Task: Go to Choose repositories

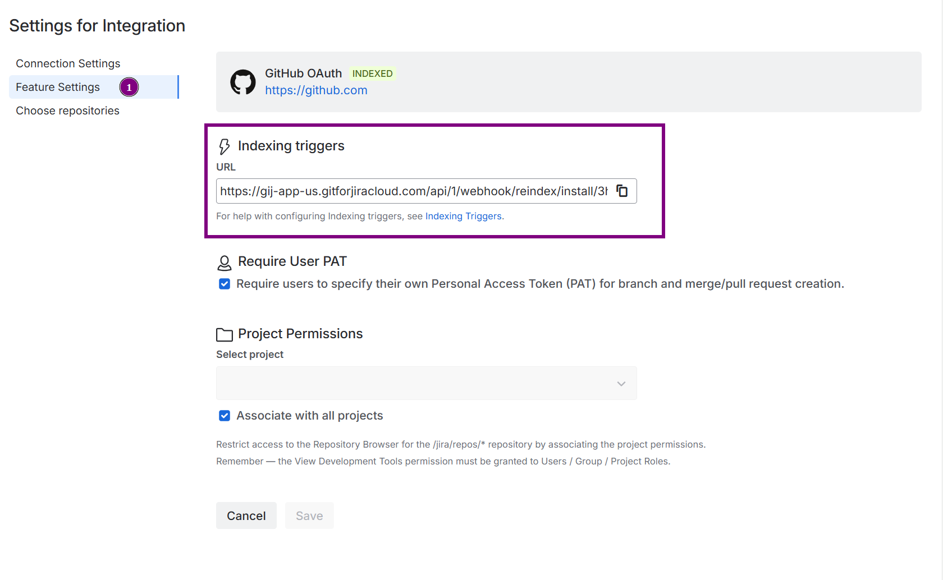Action: coord(67,111)
